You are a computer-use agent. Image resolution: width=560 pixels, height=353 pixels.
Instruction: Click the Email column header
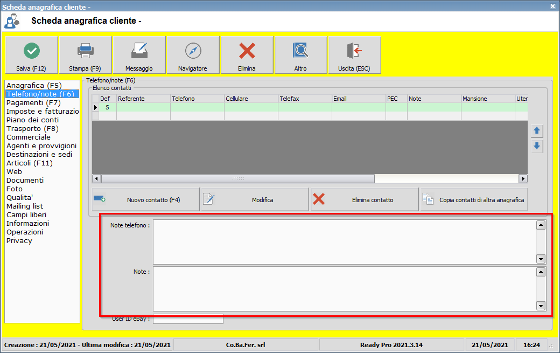click(359, 99)
